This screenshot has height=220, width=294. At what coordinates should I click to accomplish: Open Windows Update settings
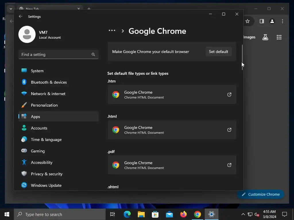(59, 185)
